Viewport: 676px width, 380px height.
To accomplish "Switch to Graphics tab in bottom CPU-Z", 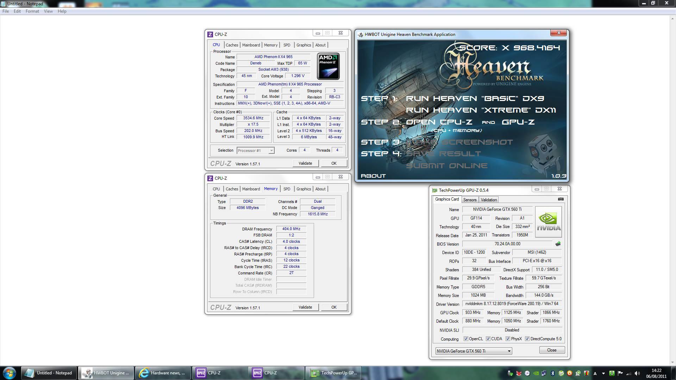I will pos(303,189).
